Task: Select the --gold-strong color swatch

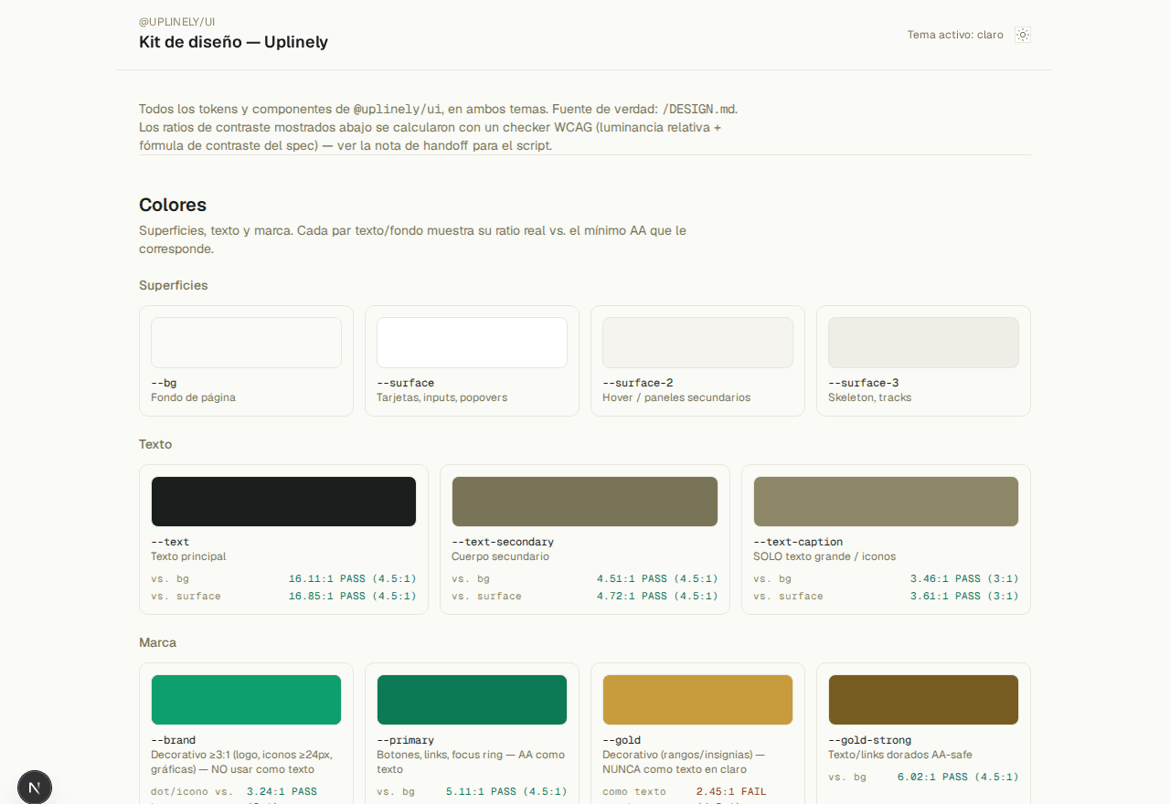Action: pyautogui.click(x=923, y=700)
